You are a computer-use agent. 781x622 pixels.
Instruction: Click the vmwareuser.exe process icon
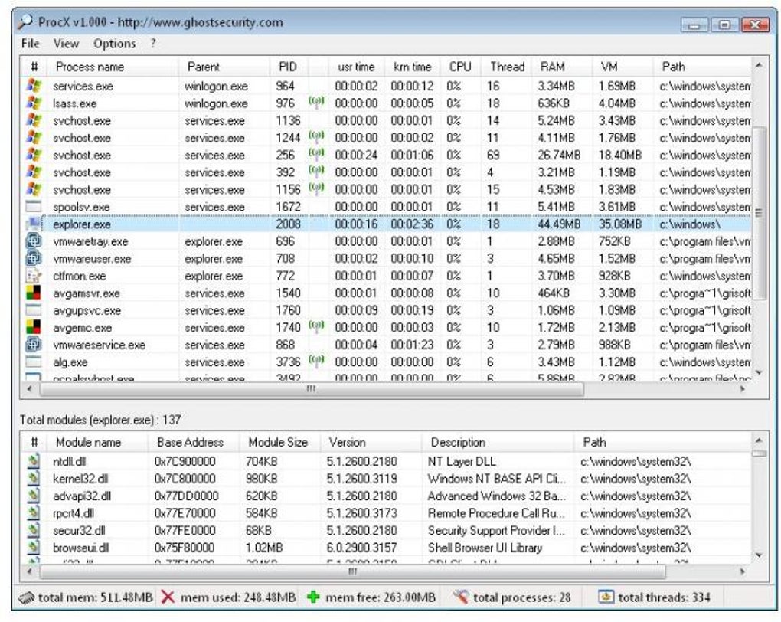point(34,258)
